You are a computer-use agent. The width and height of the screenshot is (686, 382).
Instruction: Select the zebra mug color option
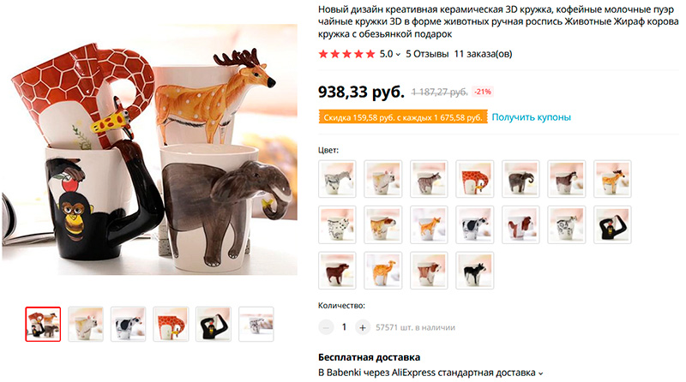[x=337, y=179]
